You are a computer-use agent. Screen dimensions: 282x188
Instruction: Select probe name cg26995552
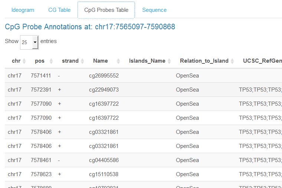(x=104, y=76)
